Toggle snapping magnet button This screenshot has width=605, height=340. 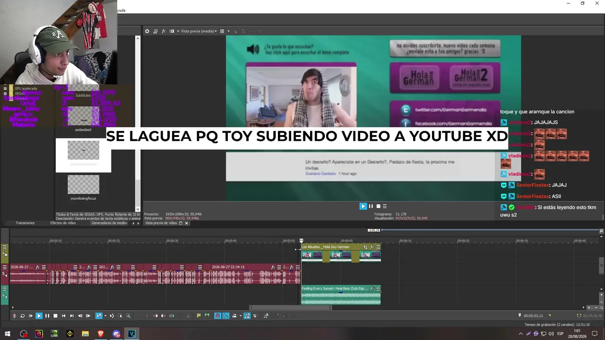pos(217,316)
